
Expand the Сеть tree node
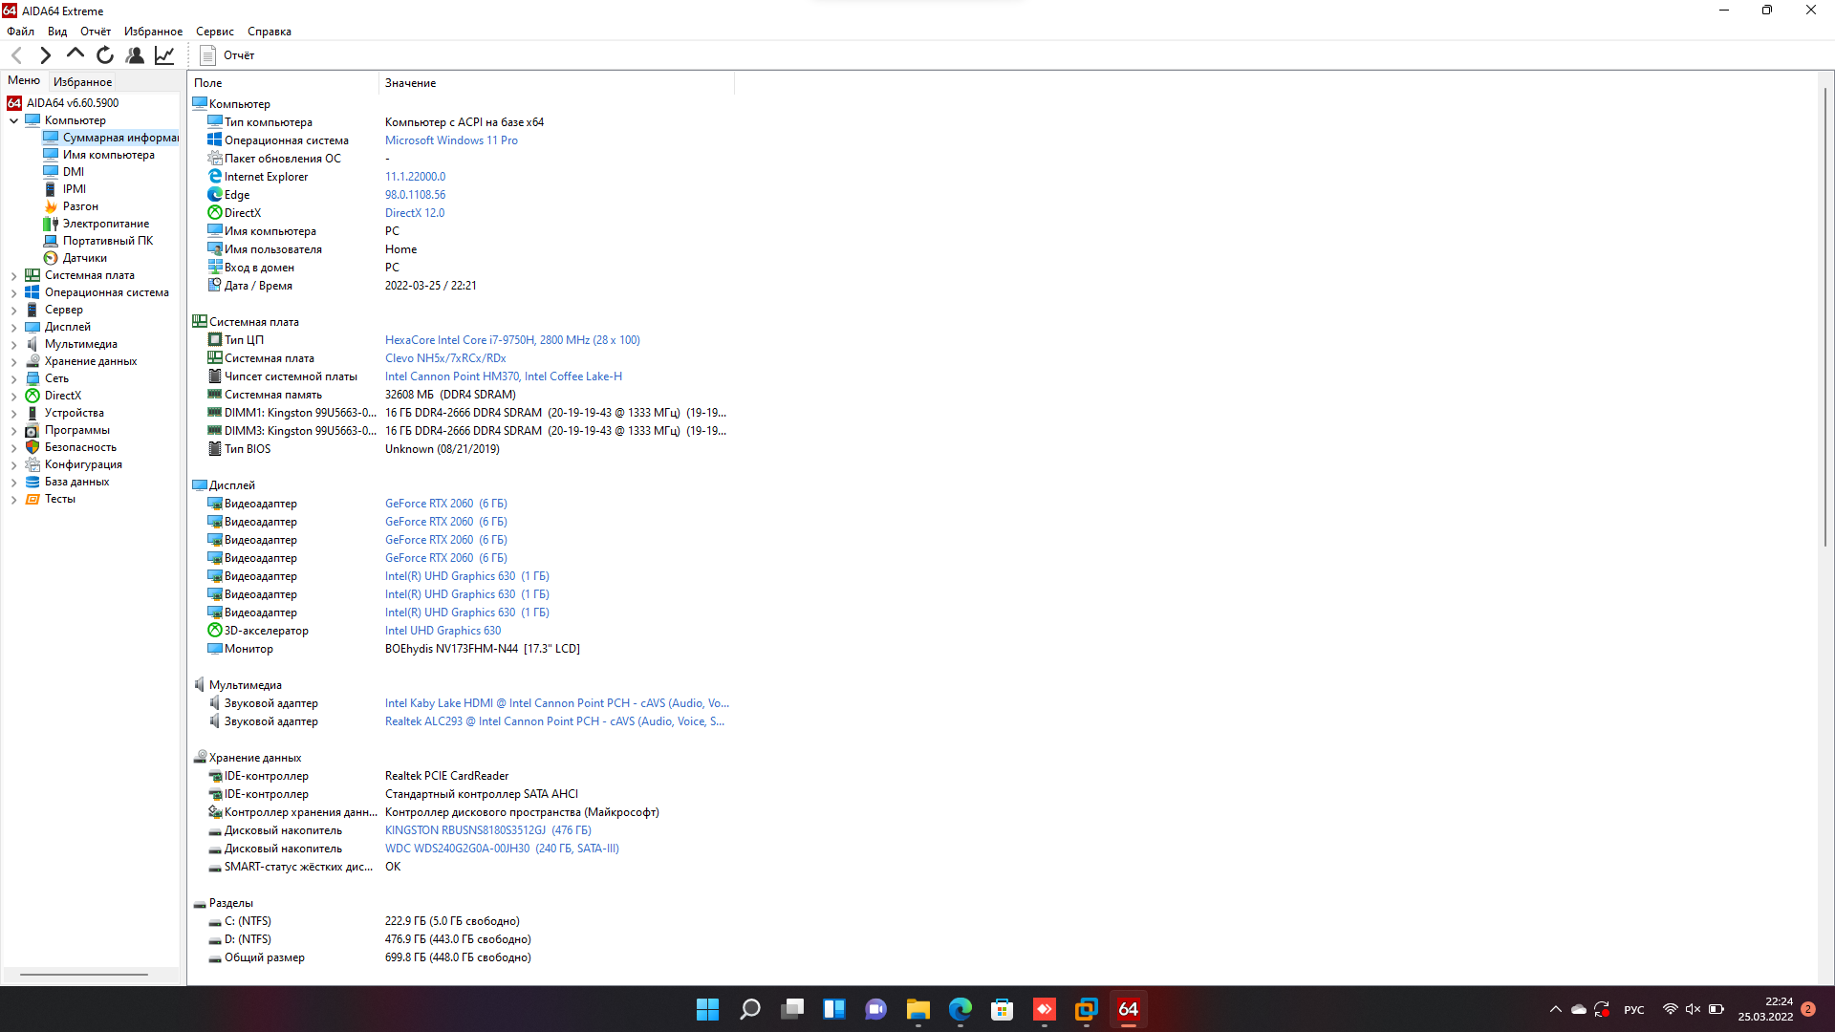[x=13, y=378]
